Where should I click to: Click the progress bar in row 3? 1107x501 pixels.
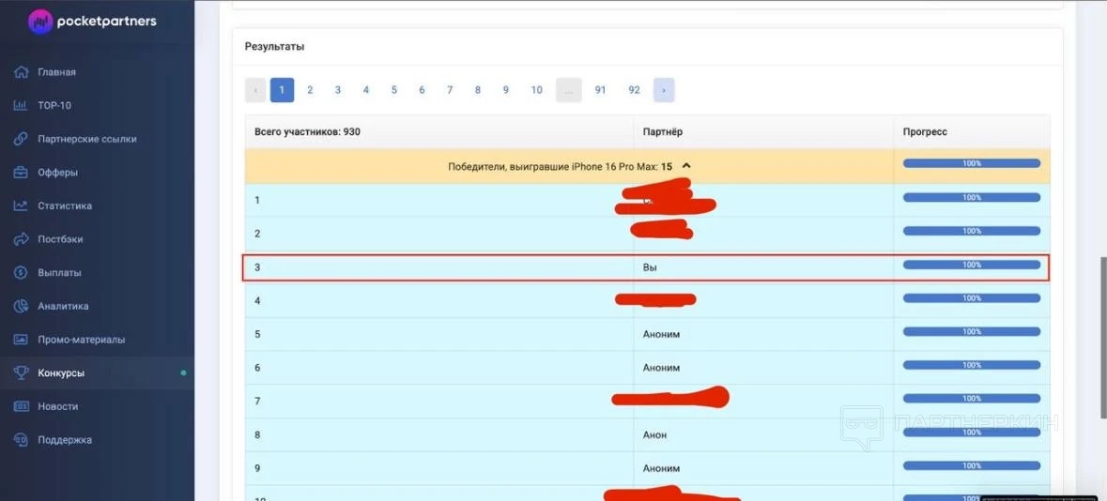[x=971, y=266]
